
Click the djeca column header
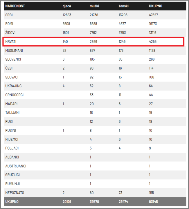point(67,6)
